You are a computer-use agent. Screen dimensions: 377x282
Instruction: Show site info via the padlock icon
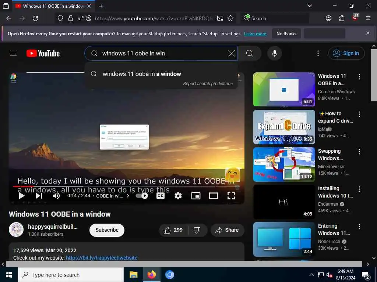pos(71,18)
